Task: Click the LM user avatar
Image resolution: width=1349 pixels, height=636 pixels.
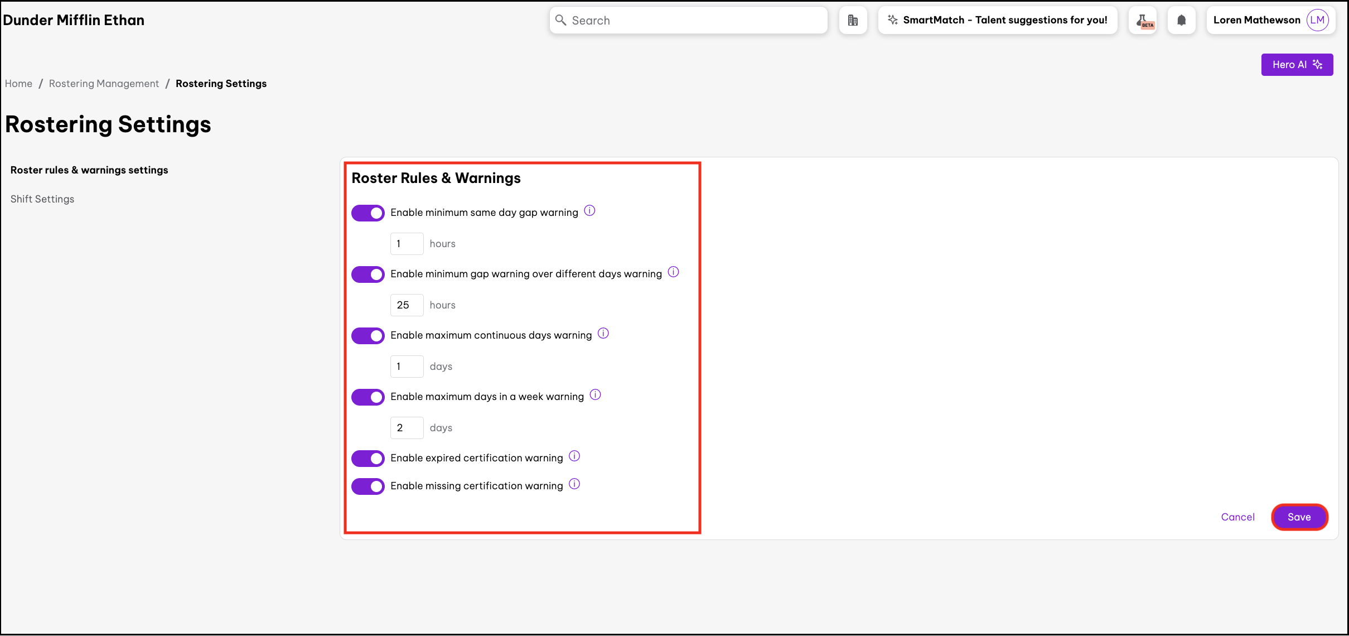Action: [x=1318, y=20]
